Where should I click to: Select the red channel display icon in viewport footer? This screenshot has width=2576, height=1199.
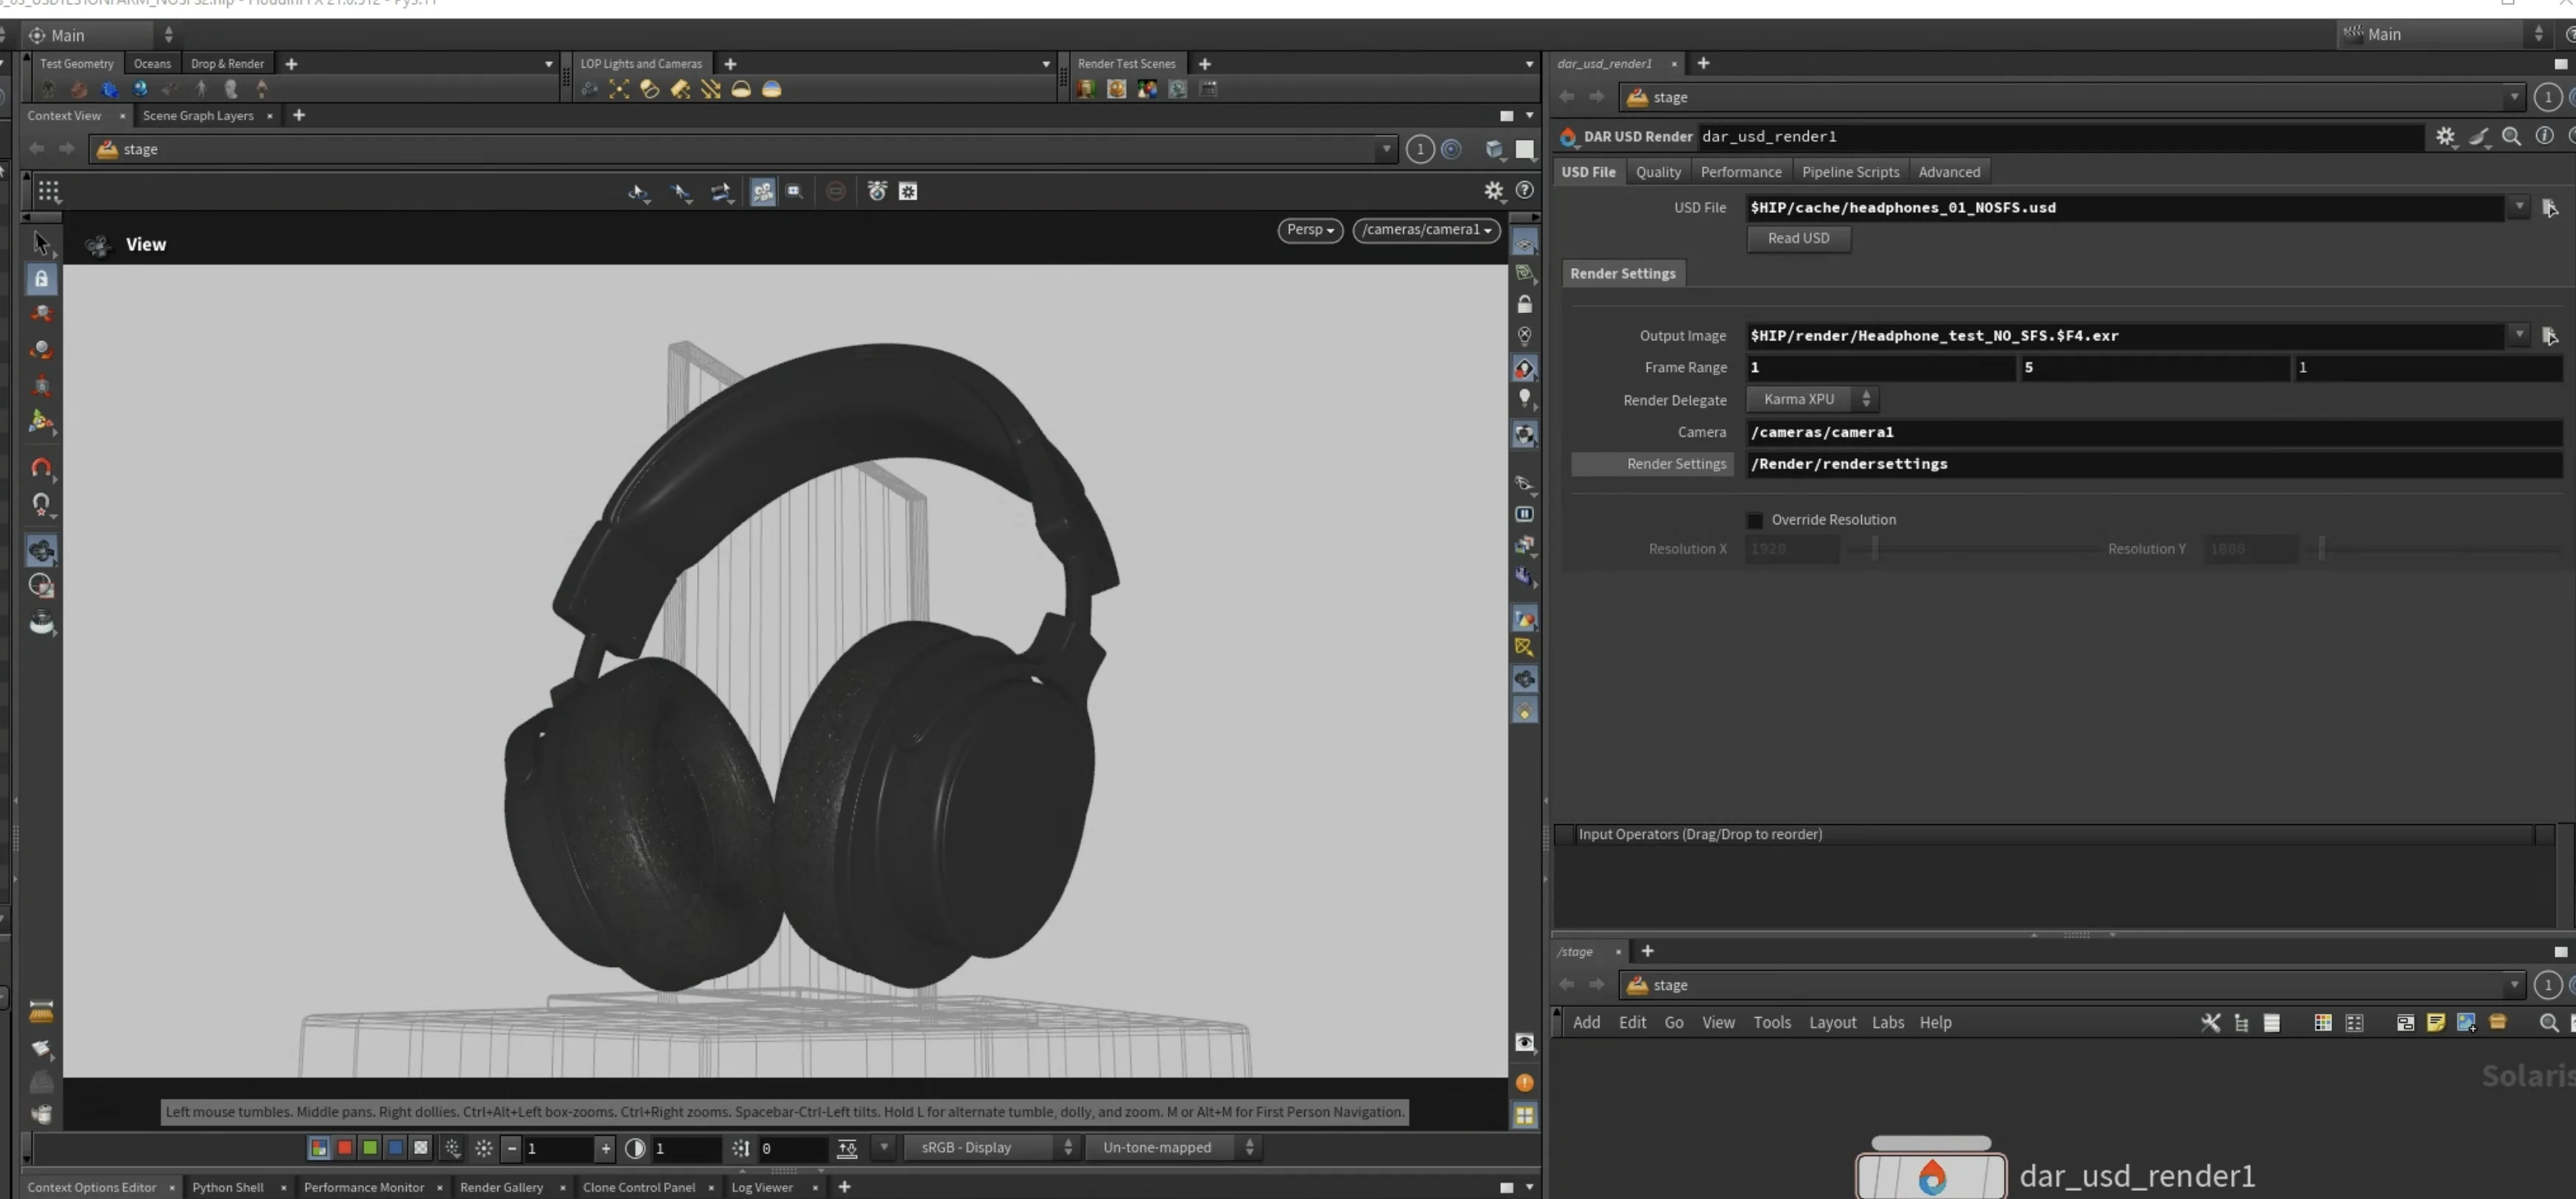point(343,1148)
